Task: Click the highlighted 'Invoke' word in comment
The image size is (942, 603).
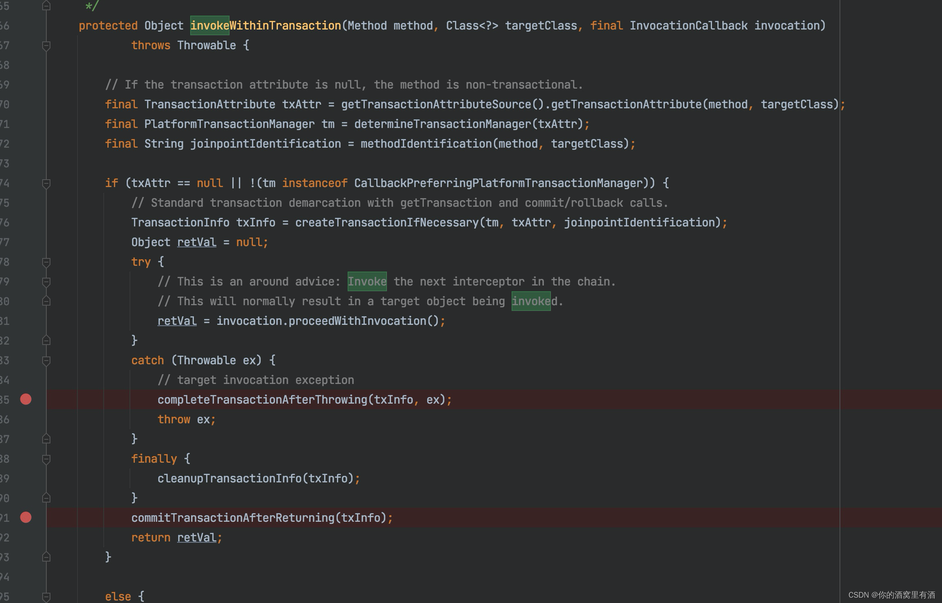Action: pos(367,281)
